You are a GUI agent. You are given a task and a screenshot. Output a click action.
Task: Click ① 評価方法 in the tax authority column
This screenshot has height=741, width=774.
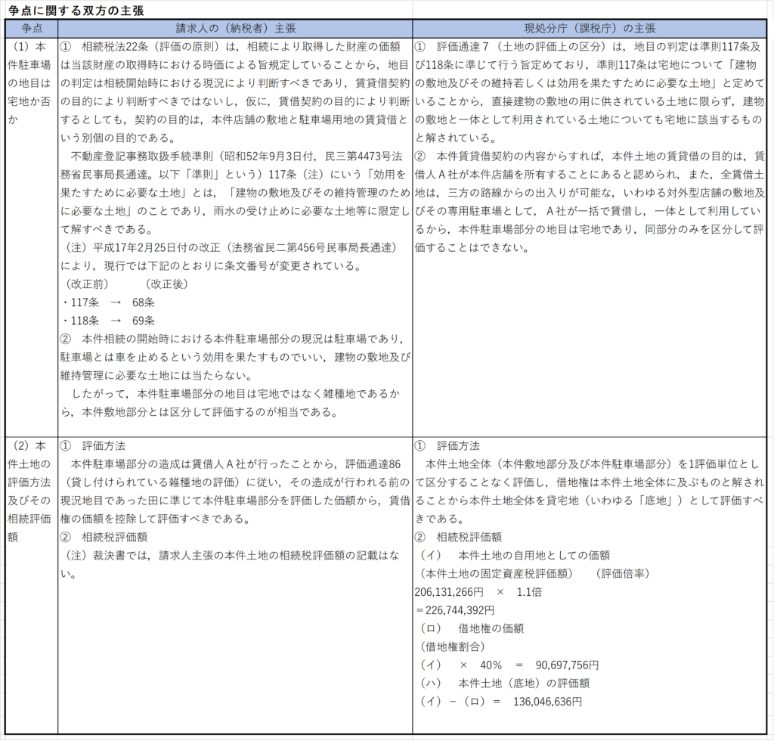[x=452, y=445]
